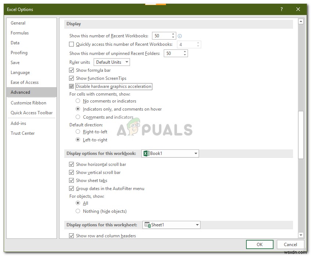Close the Excel Options dialog

pos(298,9)
